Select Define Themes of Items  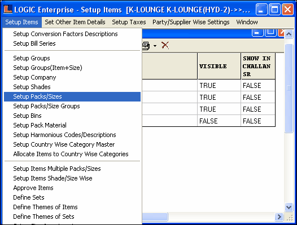click(x=72, y=207)
